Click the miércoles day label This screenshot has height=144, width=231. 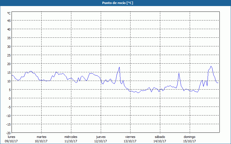(x=71, y=137)
